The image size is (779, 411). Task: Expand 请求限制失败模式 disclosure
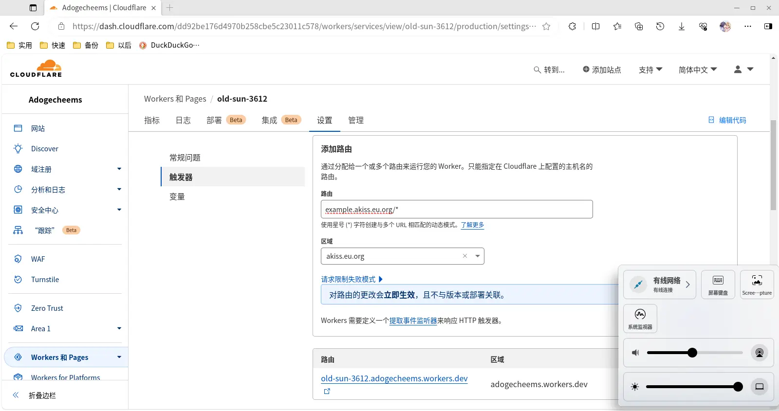coord(352,279)
